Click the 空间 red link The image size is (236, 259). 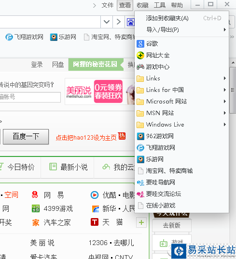click(x=12, y=195)
